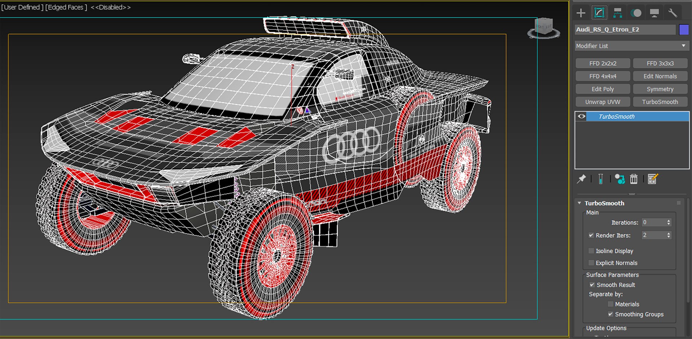Screen dimensions: 692x339
Task: Add Unwrap UVW modifier
Action: 603,102
